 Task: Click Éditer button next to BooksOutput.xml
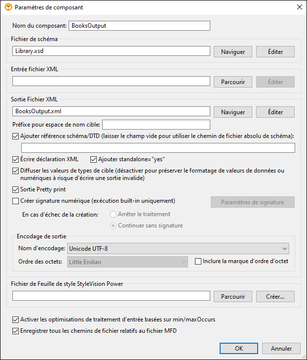(275, 112)
